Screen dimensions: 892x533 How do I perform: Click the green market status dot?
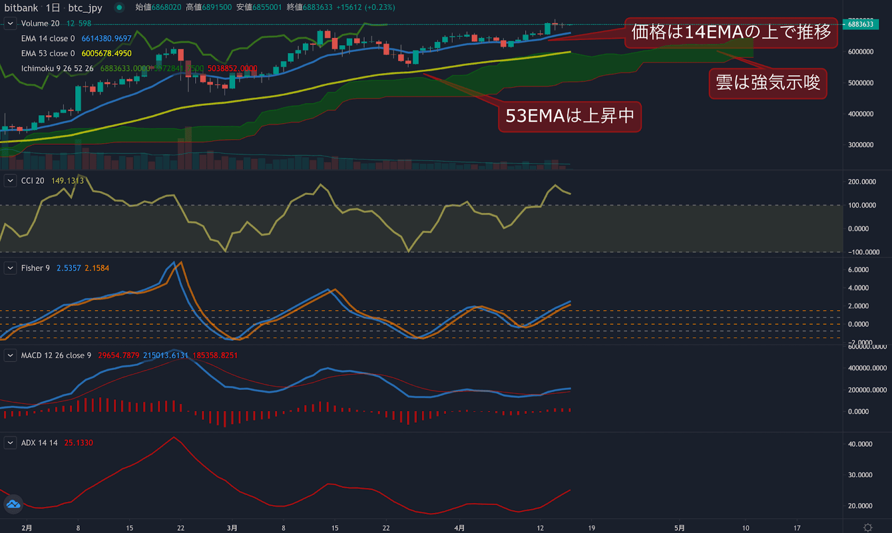tap(117, 7)
